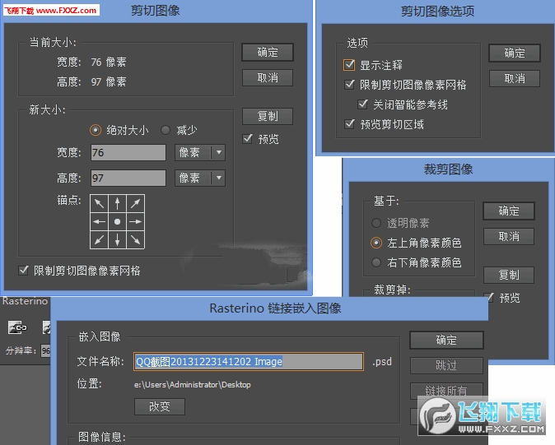Toggle 限制剪切图像像素网格 in 剪切图像选项 dialog
This screenshot has height=445, width=555.
(349, 85)
